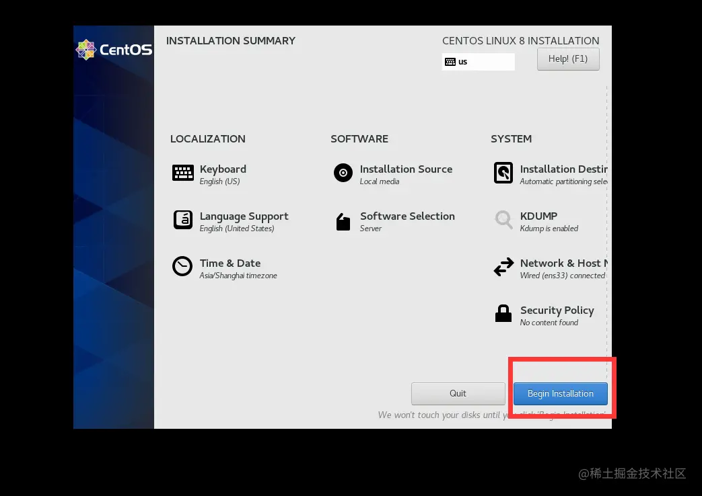The height and width of the screenshot is (496, 702).
Task: Open the Installation Source label
Action: pos(406,169)
